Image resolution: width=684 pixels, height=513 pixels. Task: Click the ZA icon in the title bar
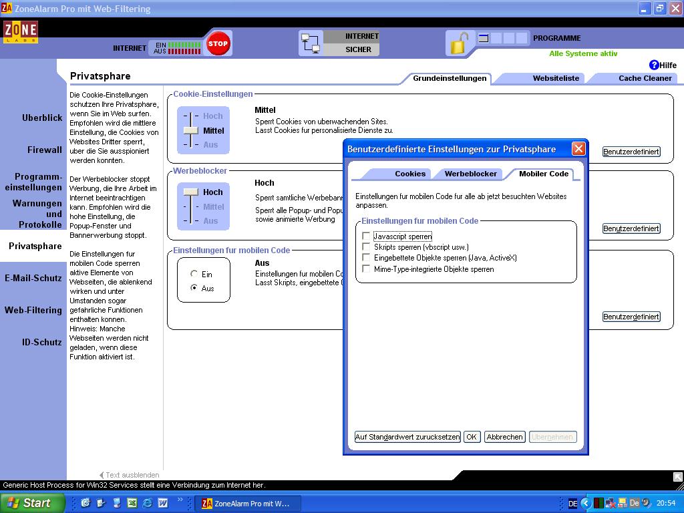[7, 8]
